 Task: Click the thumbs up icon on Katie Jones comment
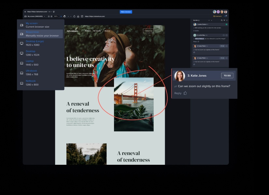185,93
